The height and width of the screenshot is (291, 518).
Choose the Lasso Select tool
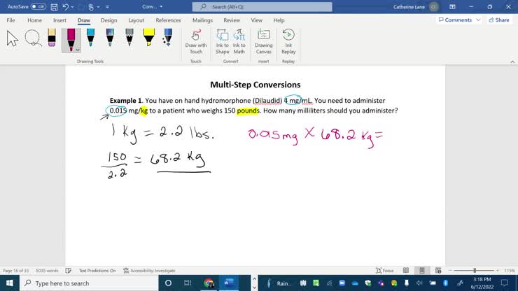coord(32,39)
